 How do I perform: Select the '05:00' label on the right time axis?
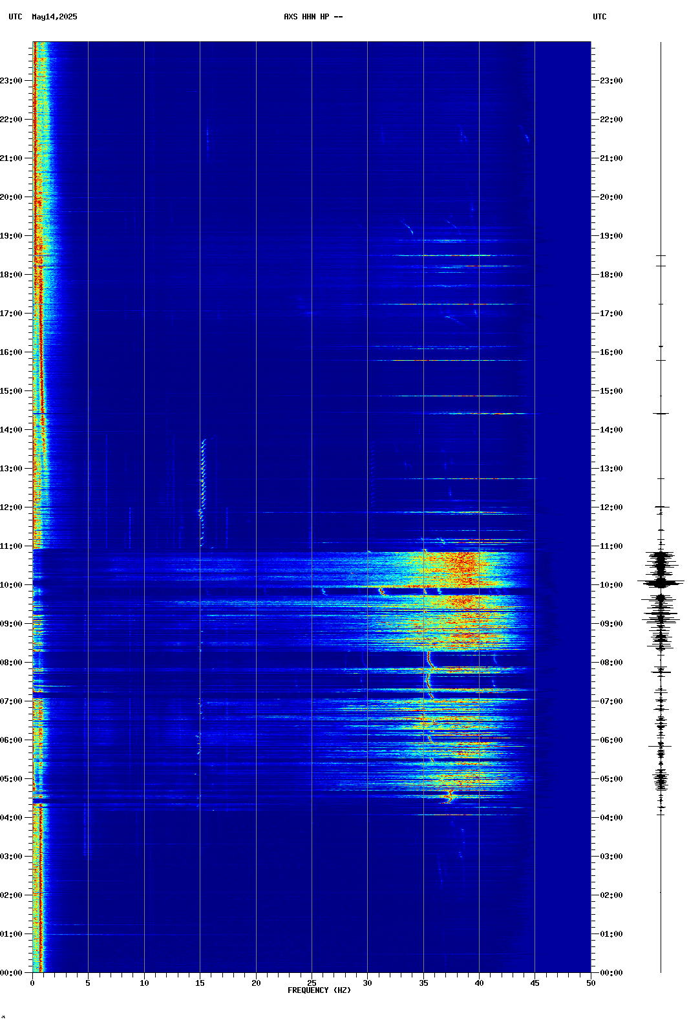pyautogui.click(x=611, y=779)
